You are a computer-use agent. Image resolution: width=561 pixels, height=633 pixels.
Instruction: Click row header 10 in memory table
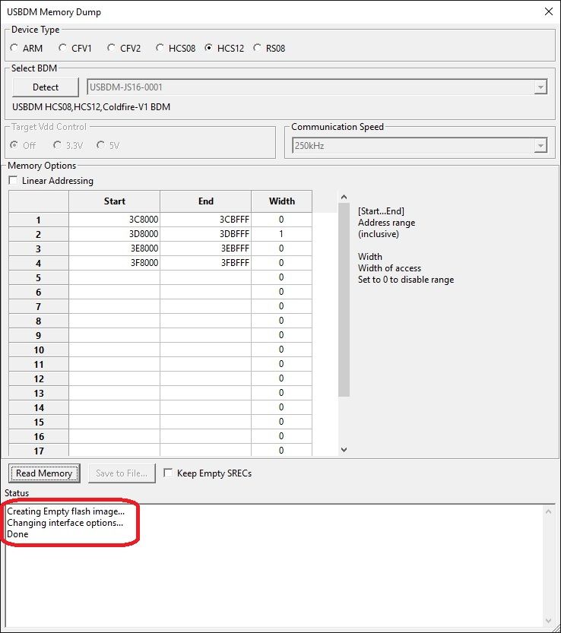[38, 350]
